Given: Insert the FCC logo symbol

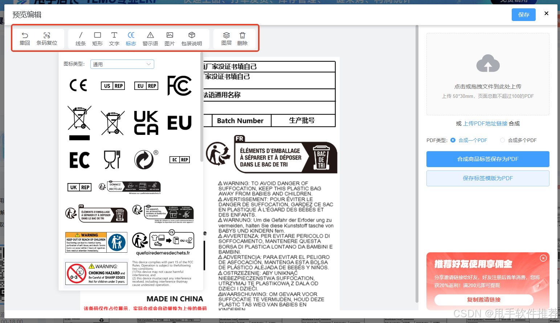Looking at the screenshot, I should tap(180, 86).
